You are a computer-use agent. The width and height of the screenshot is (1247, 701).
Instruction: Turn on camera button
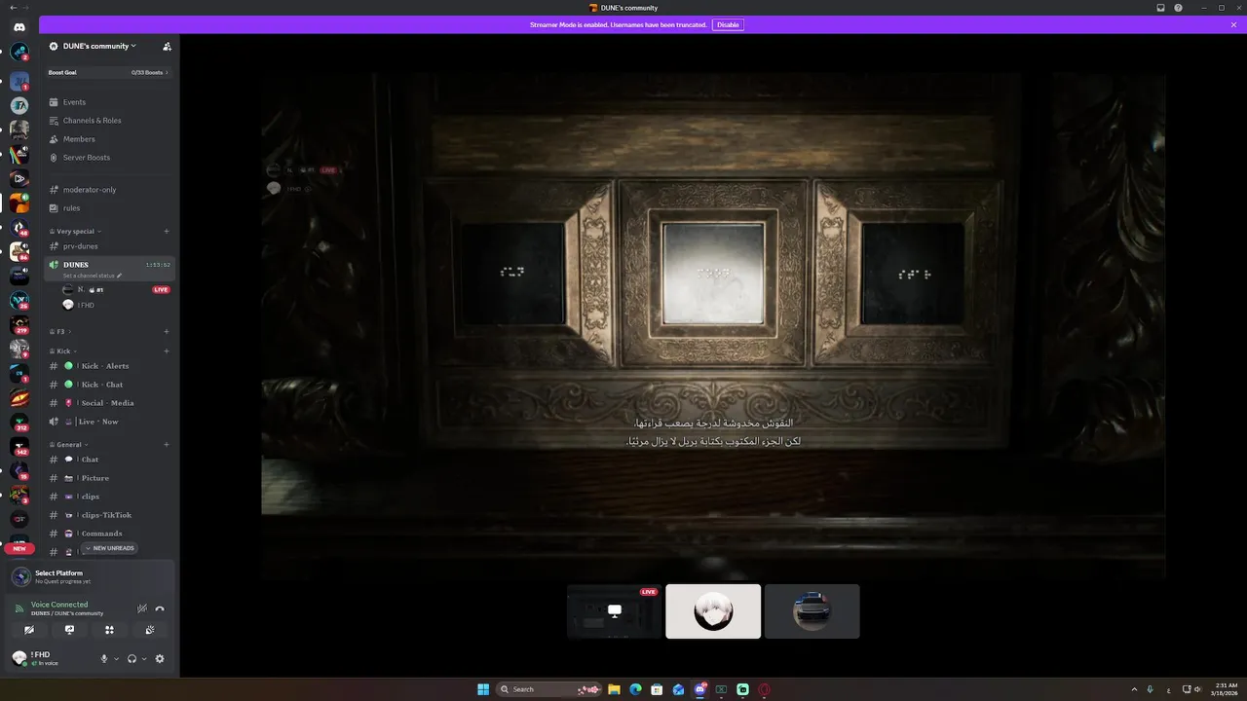(29, 630)
